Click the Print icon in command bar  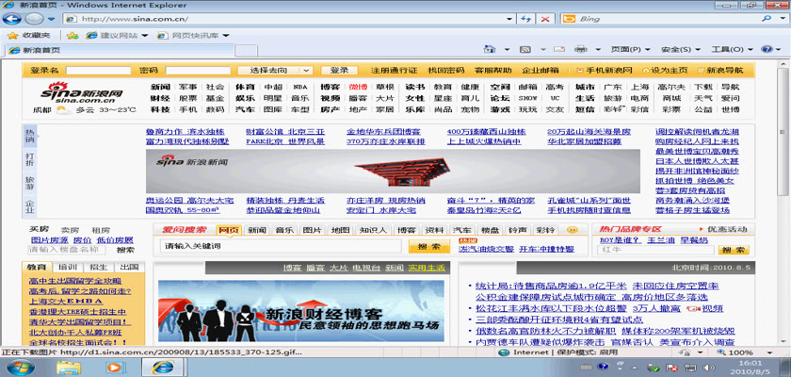pyautogui.click(x=582, y=50)
